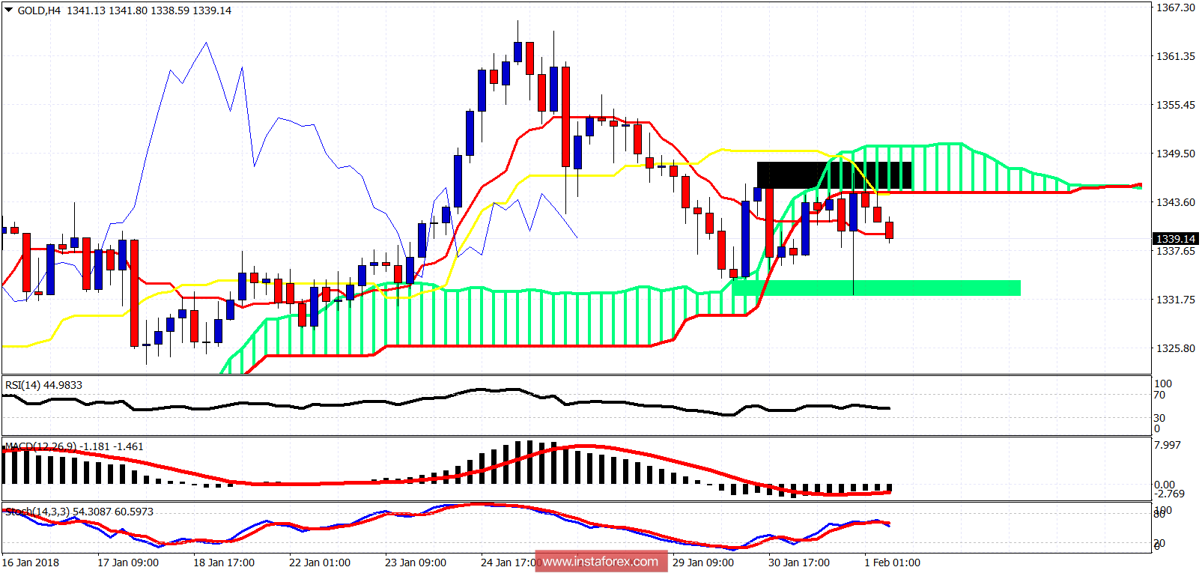Image resolution: width=1202 pixels, height=573 pixels.
Task: Click the MACD(12,26,9) indicator label
Action: [74, 446]
